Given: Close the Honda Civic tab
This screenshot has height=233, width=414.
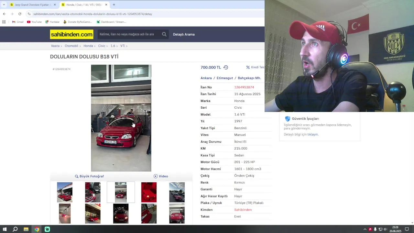Looking at the screenshot, I should pyautogui.click(x=106, y=5).
